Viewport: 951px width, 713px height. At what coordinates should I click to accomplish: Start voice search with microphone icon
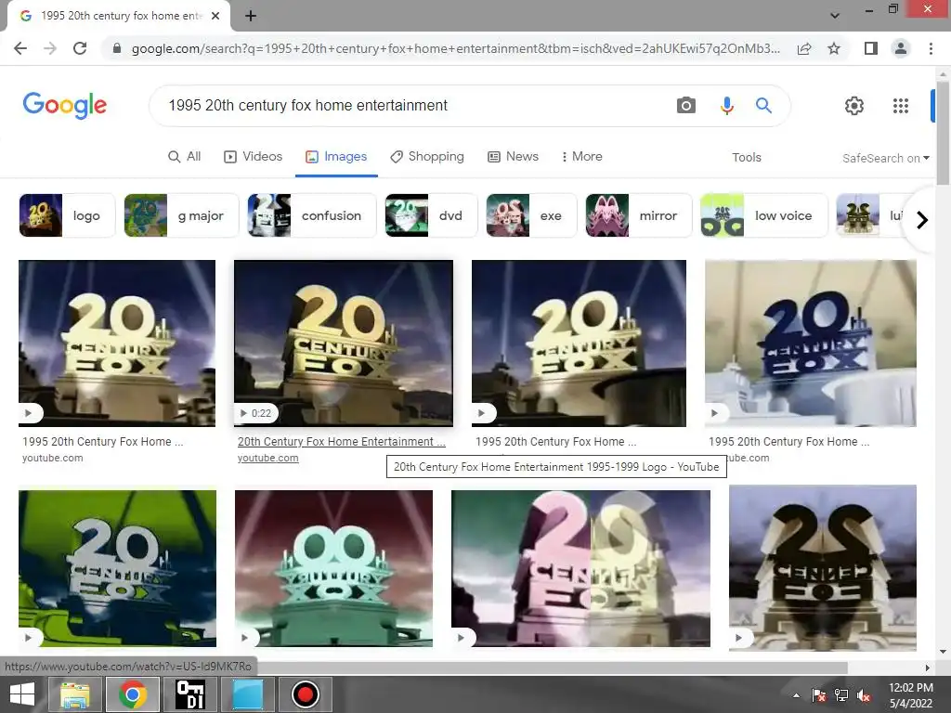726,106
